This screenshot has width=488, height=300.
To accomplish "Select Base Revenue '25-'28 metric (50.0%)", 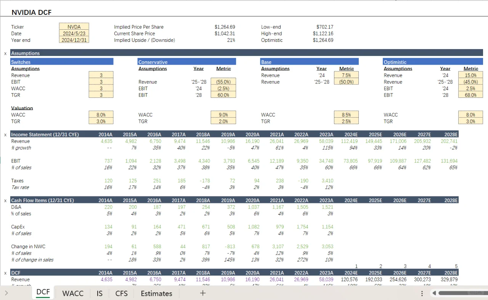I will click(346, 82).
